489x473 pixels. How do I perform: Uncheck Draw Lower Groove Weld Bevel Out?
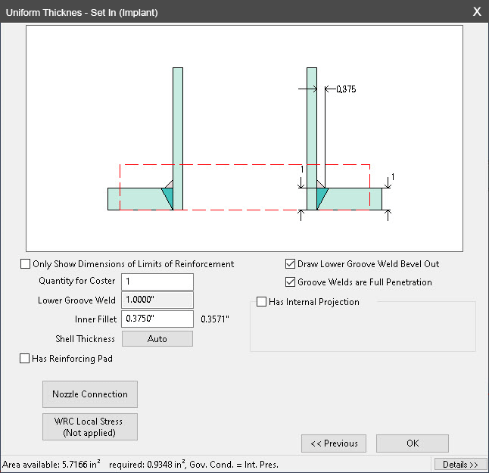pyautogui.click(x=290, y=264)
